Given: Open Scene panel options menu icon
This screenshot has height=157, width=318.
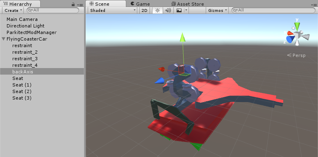Looking at the screenshot, I should 314,5.
